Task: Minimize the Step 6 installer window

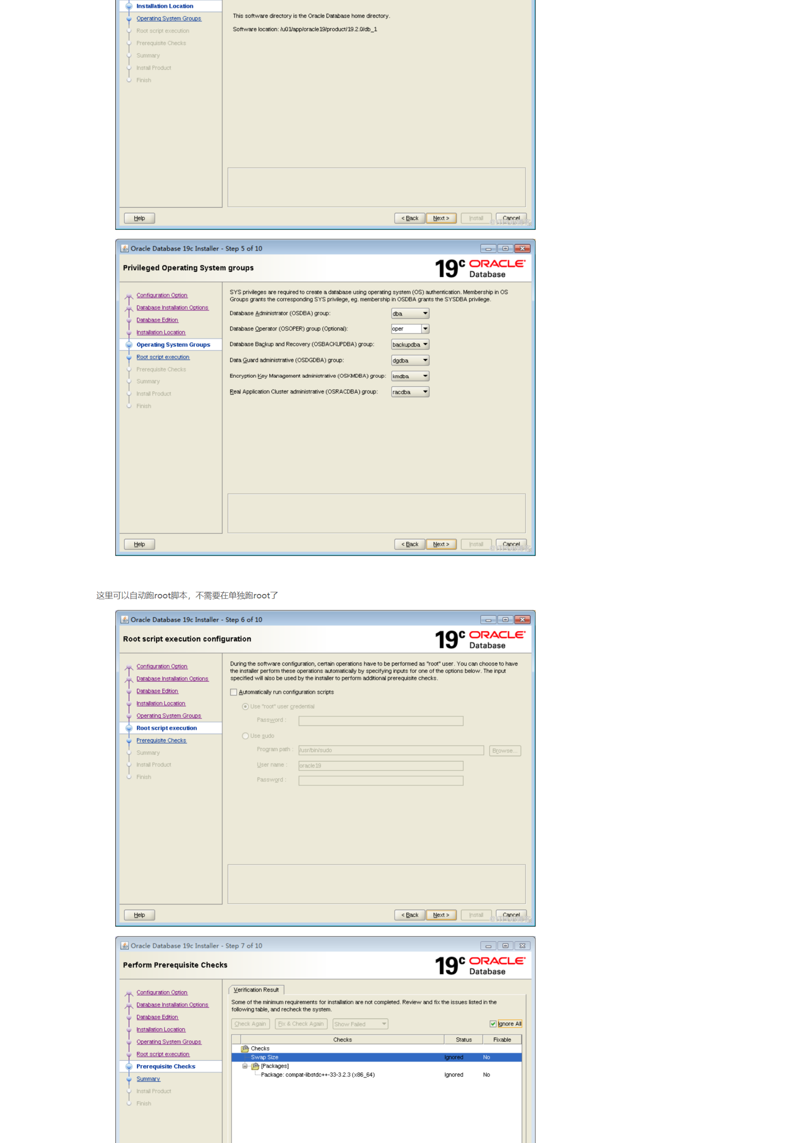Action: [488, 620]
